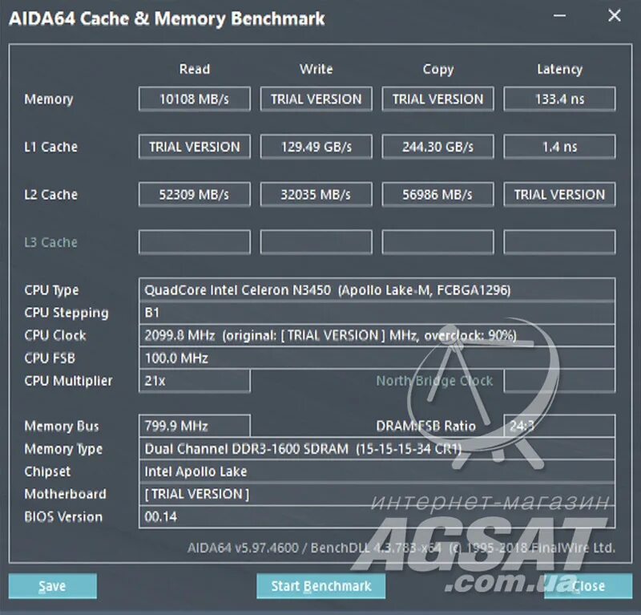Image resolution: width=641 pixels, height=615 pixels.
Task: Click the BIOS Version value 00.14
Action: point(377,517)
